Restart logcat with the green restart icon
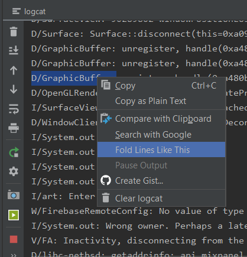This screenshot has height=257, width=247. [x=14, y=152]
